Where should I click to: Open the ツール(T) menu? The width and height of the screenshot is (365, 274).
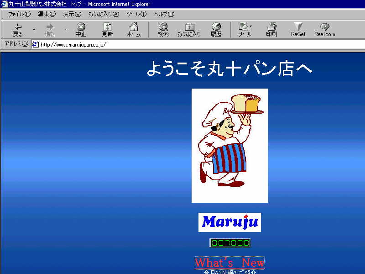pos(136,14)
